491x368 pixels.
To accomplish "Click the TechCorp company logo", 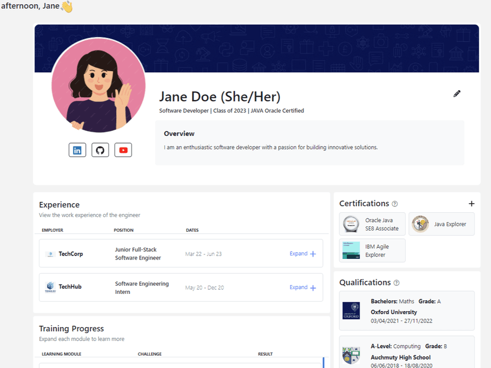I will tap(50, 254).
